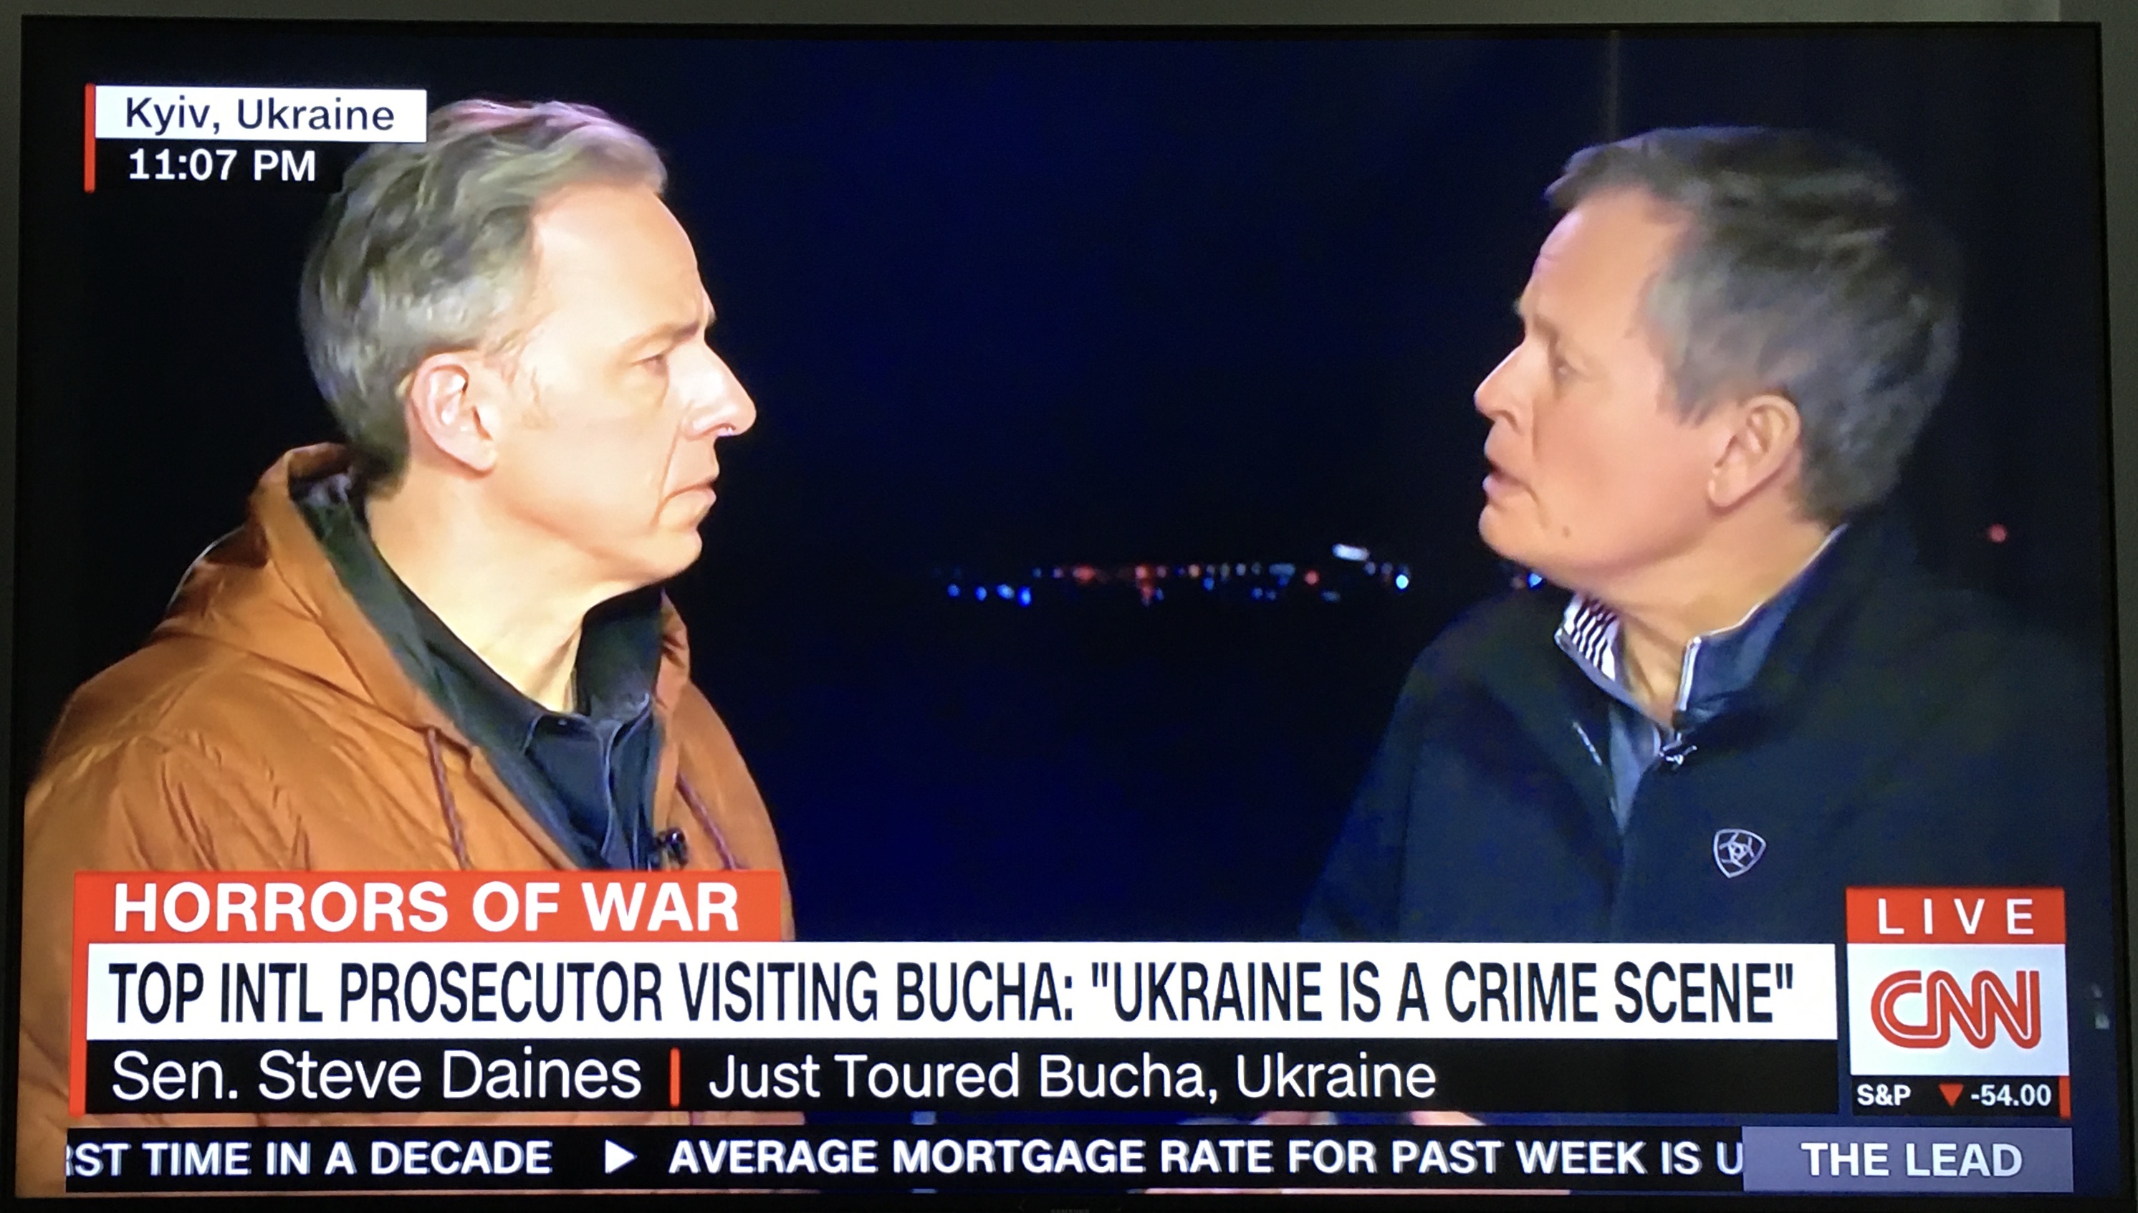Screen dimensions: 2138x1213
Task: Click the Just Toured Bucha, Ukraine text
Action: point(1072,1076)
